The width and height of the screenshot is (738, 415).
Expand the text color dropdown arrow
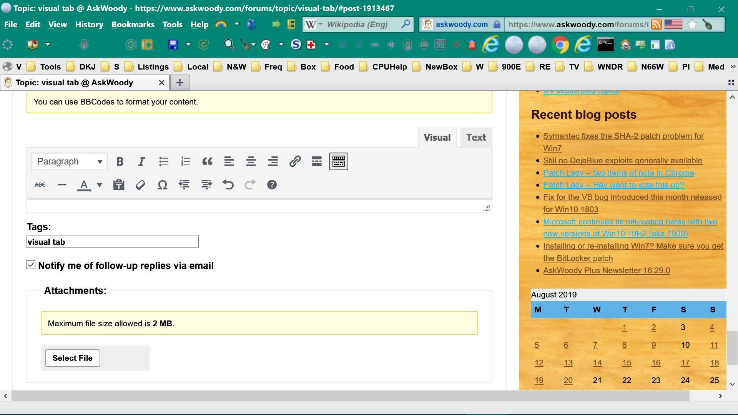tap(100, 185)
